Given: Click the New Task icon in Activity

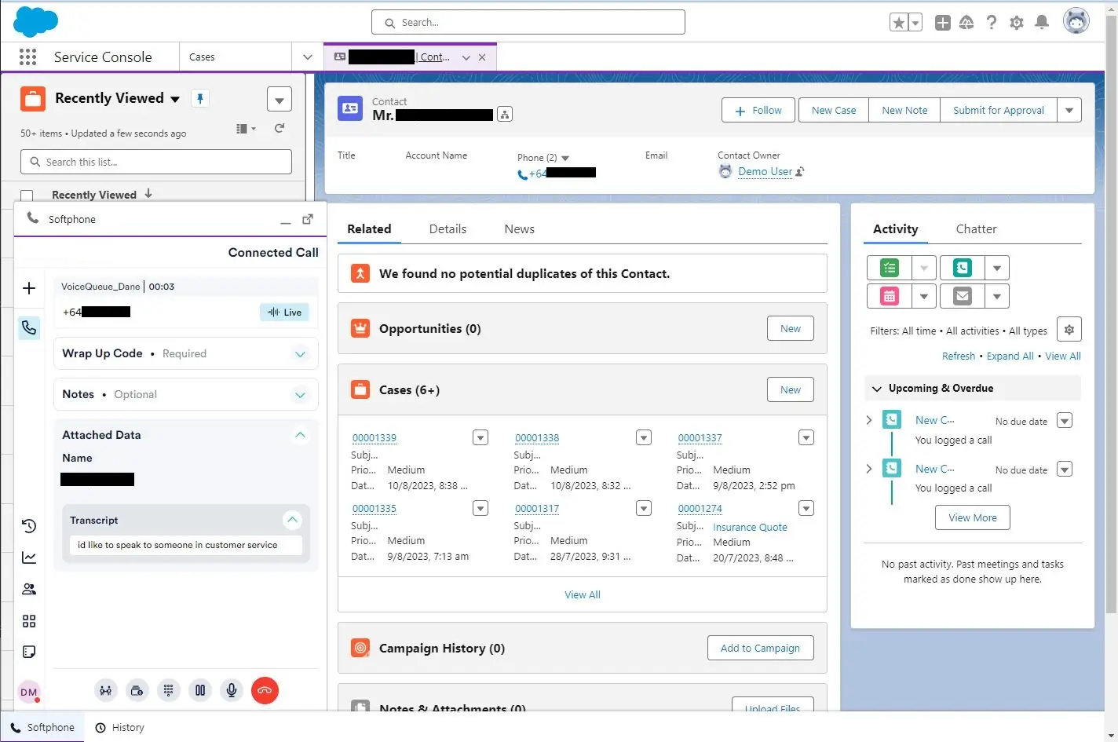Looking at the screenshot, I should tap(889, 269).
